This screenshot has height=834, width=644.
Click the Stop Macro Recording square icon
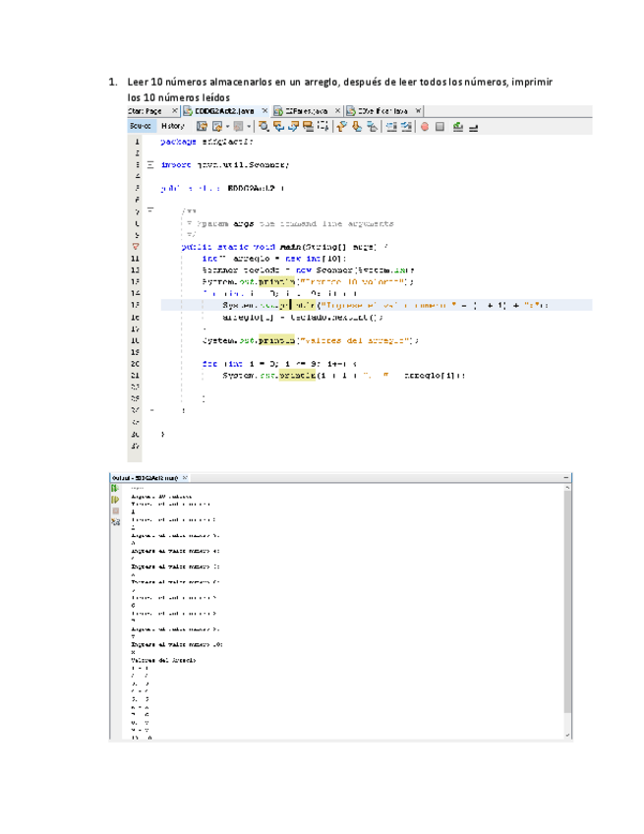pyautogui.click(x=440, y=126)
